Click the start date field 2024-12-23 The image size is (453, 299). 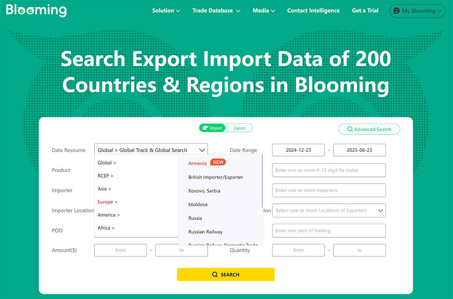[x=298, y=150]
